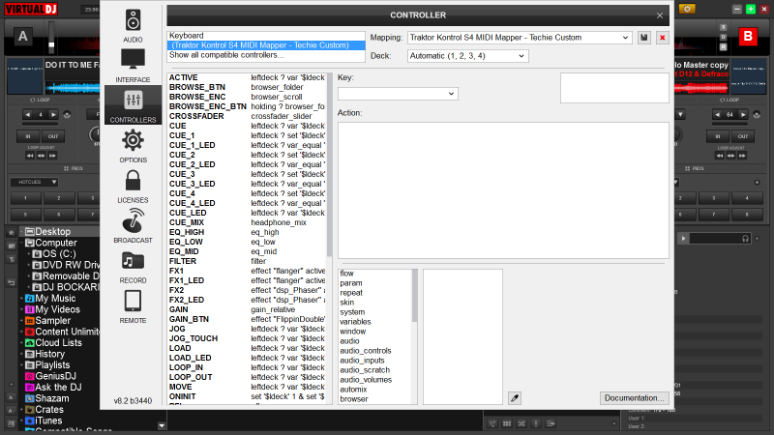Delete the mapping with red X icon

click(663, 38)
